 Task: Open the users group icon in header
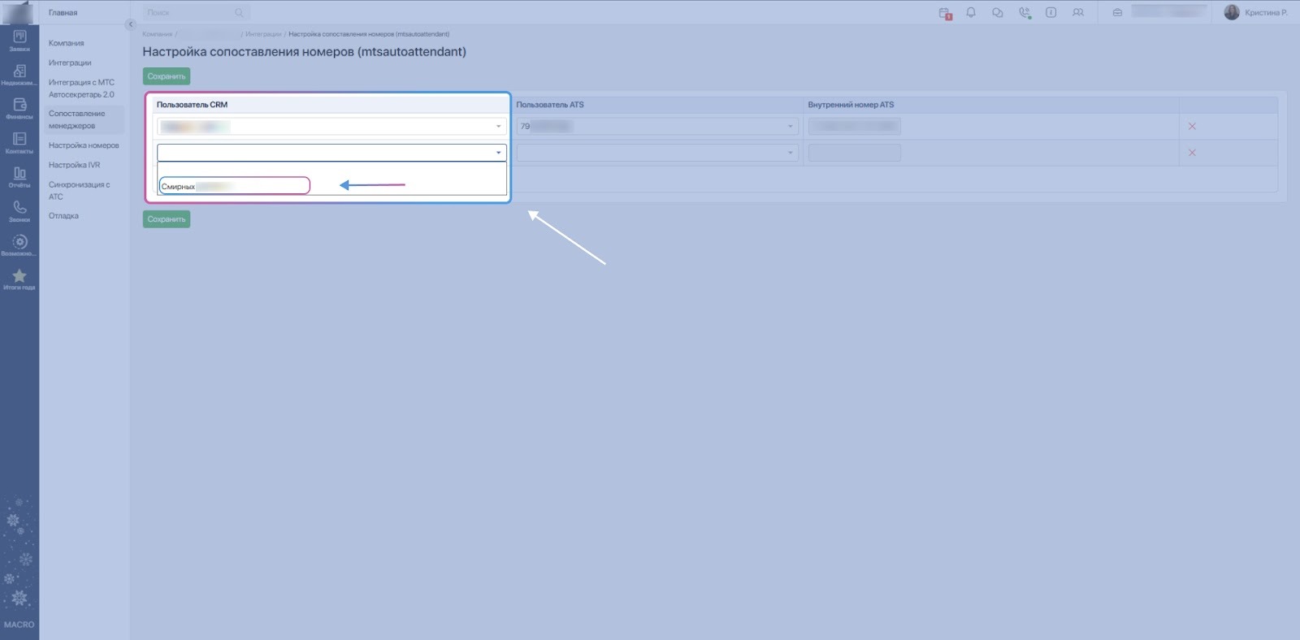coord(1077,13)
